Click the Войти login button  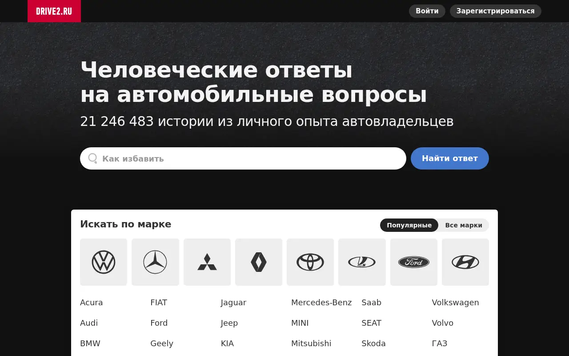(427, 11)
